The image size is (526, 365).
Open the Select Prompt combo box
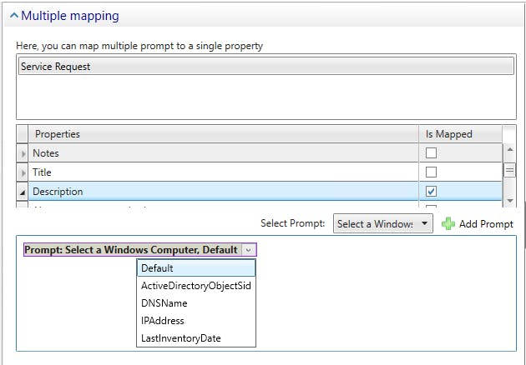coord(383,223)
